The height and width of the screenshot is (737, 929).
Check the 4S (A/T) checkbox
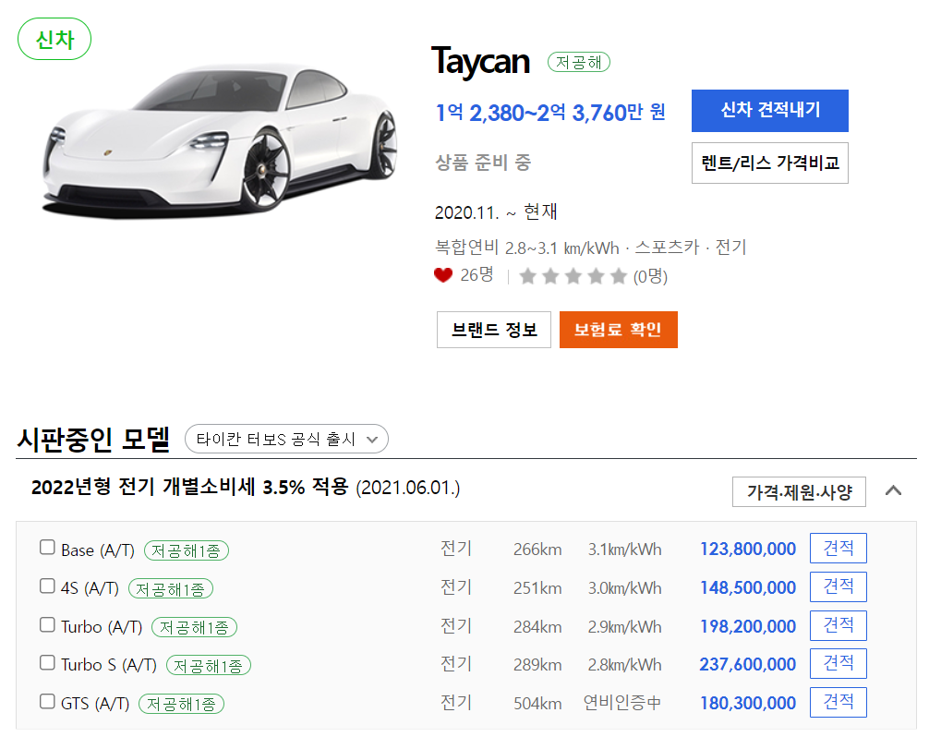47,586
